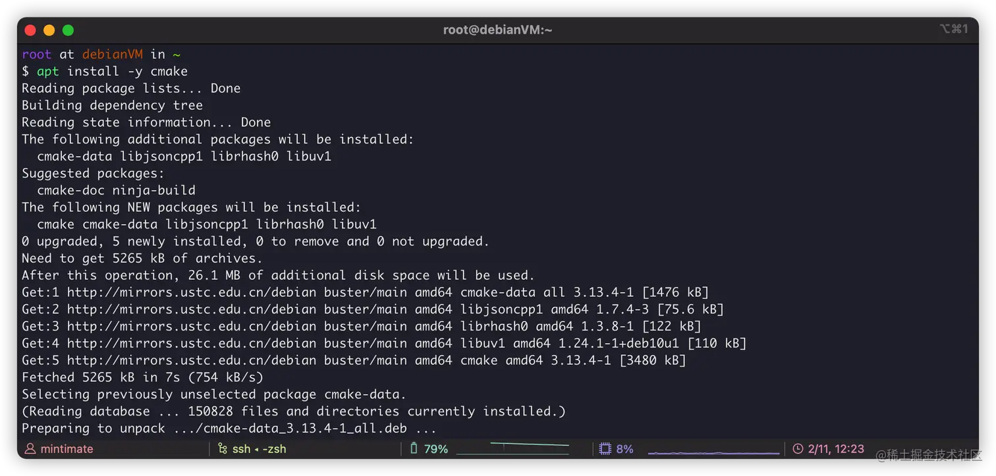Screen dimensions: 996x476
Task: Click the 'Fetched 5265 kB in 7s' line
Action: (142, 377)
